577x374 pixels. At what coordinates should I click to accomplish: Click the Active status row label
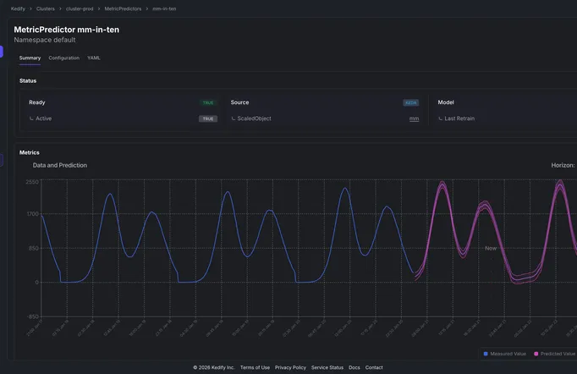click(x=43, y=118)
